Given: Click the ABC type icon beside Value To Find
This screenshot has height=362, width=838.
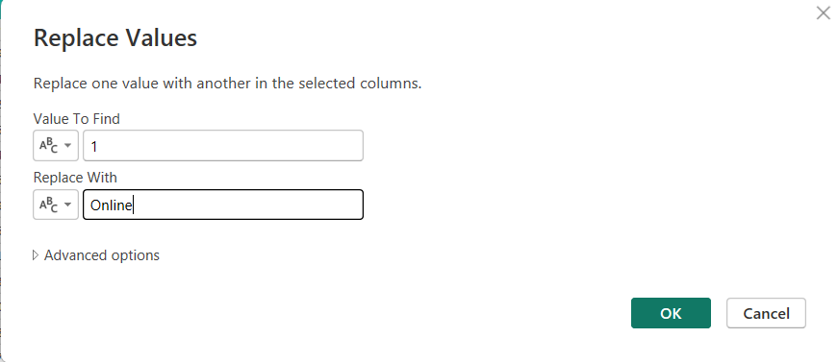Looking at the screenshot, I should pyautogui.click(x=49, y=146).
